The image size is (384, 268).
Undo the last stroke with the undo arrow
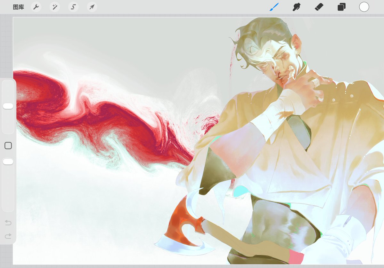coord(8,223)
